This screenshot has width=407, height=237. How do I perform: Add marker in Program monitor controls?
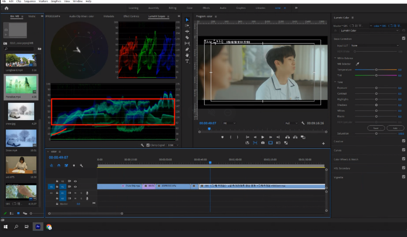[222, 137]
